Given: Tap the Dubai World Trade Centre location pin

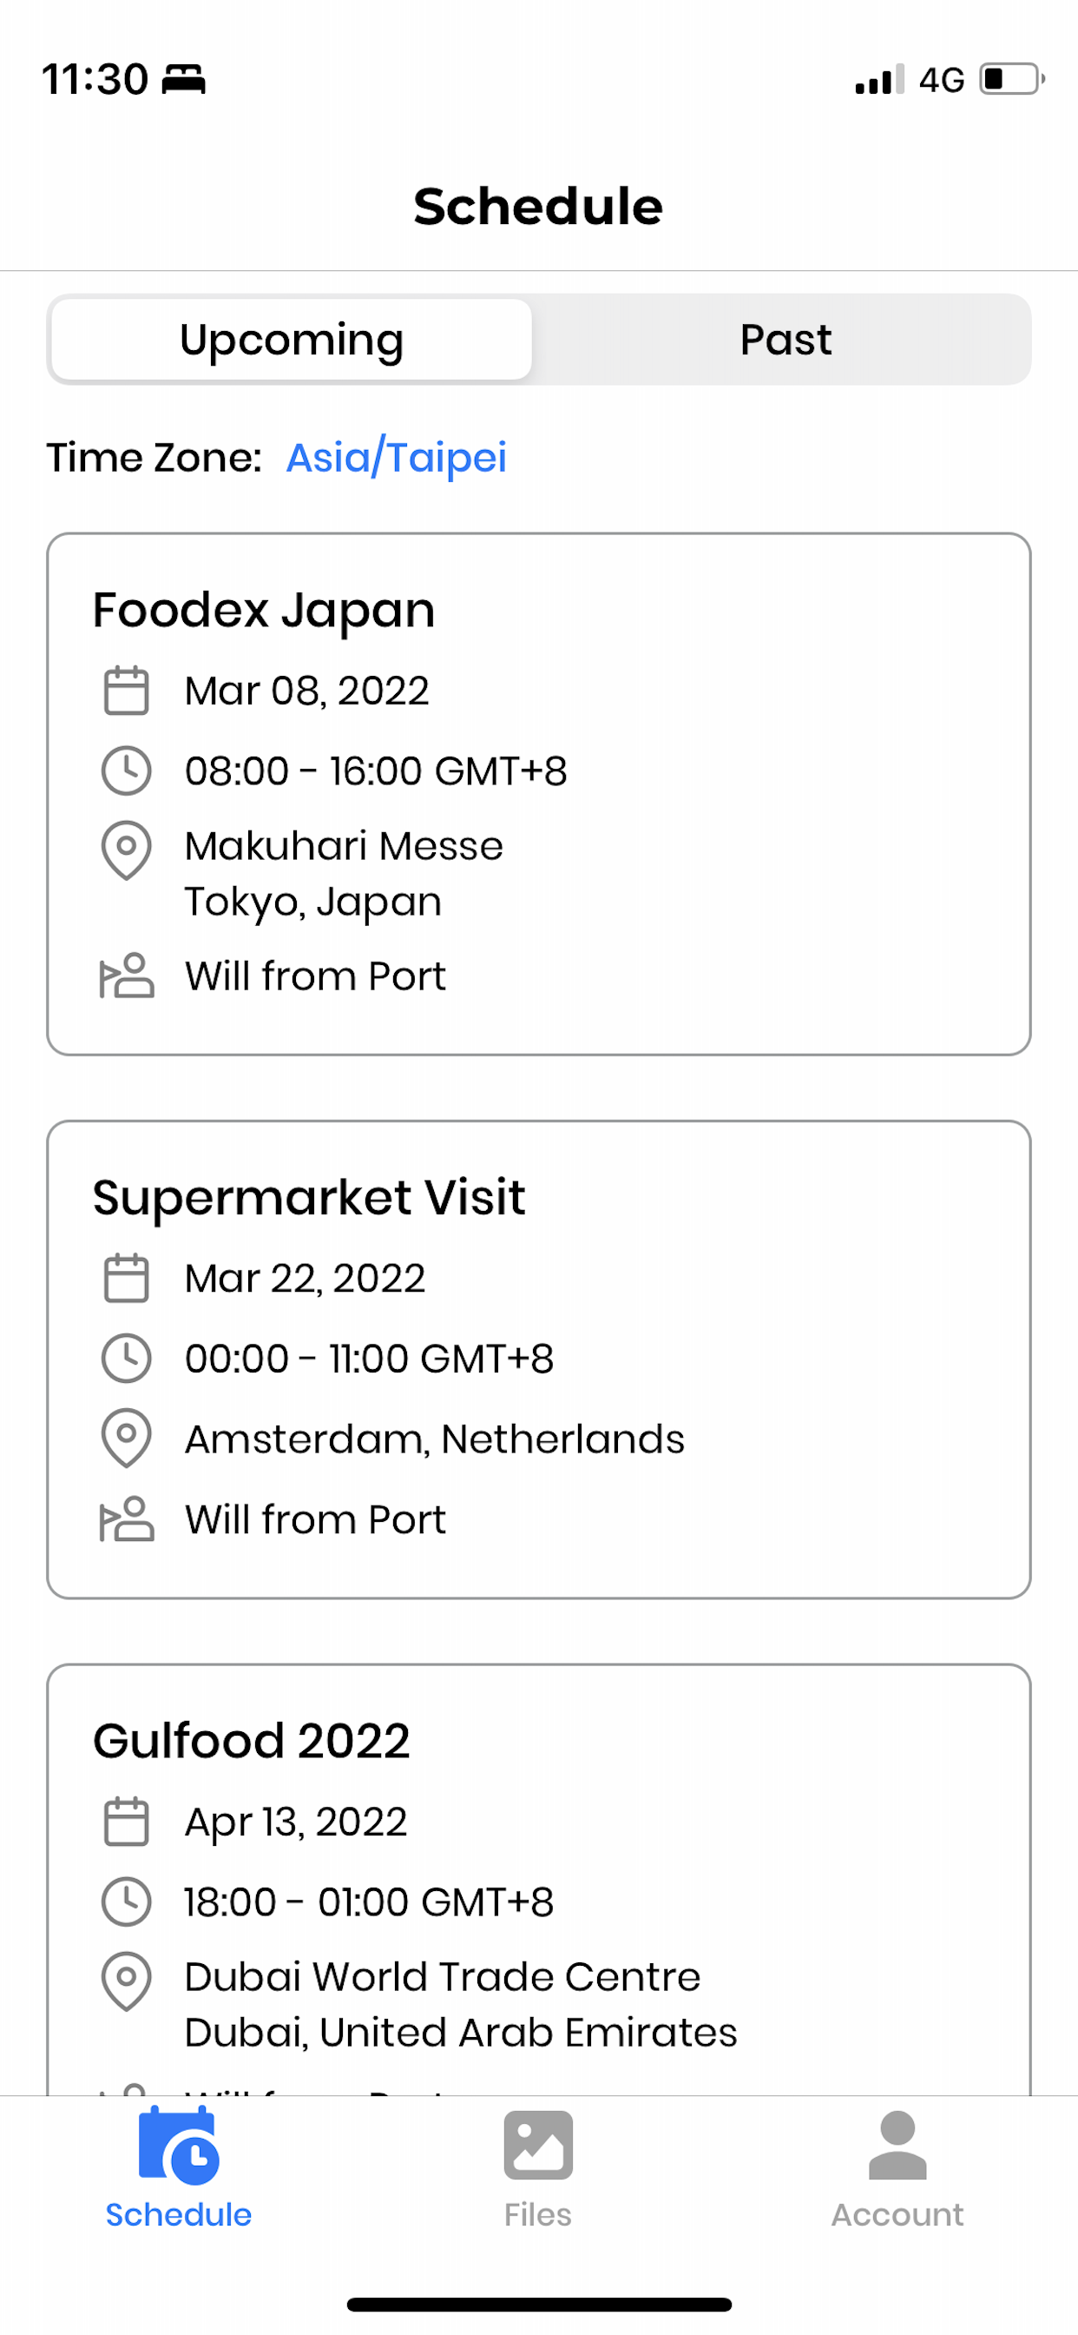Looking at the screenshot, I should 126,1981.
